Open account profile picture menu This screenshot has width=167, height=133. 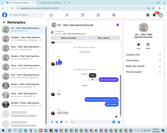click(160, 15)
